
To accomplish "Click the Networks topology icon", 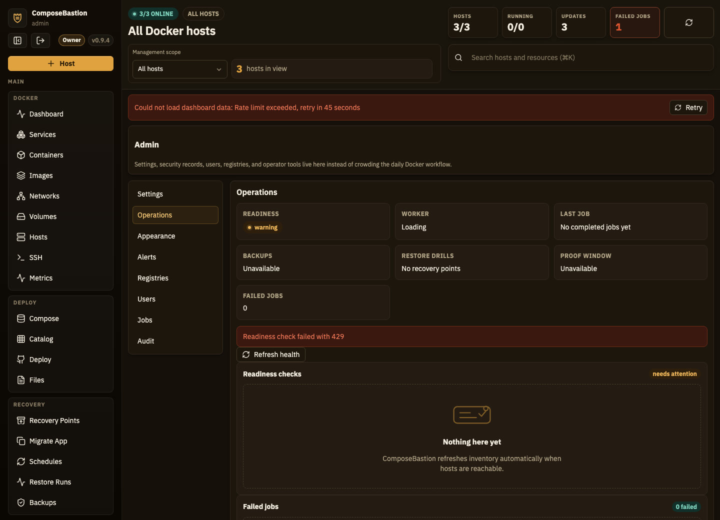I will (21, 196).
